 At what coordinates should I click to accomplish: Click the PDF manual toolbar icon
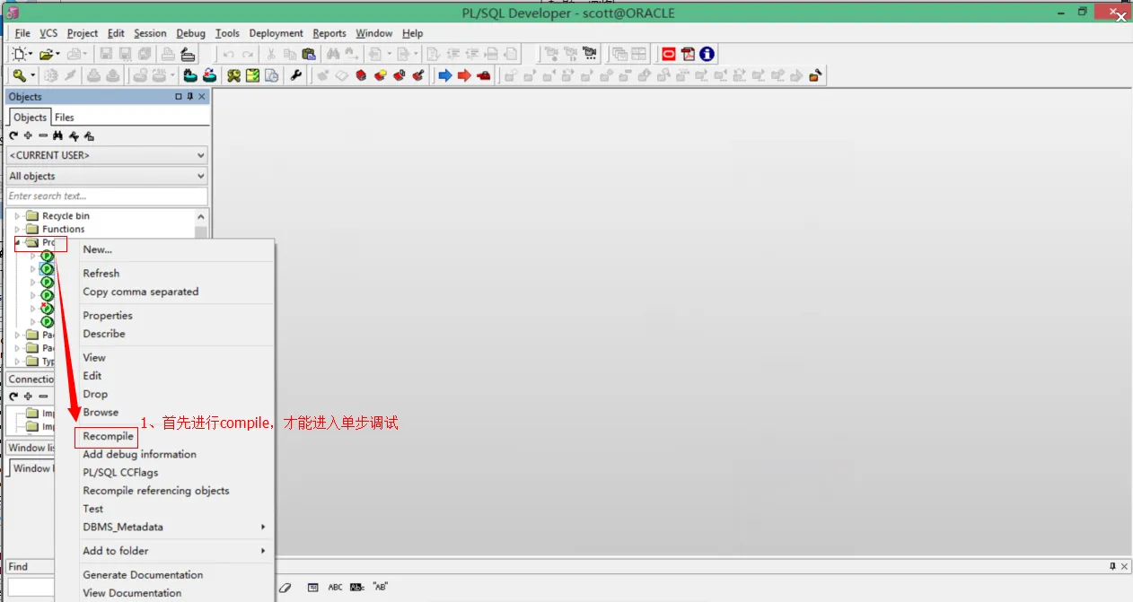pos(688,55)
